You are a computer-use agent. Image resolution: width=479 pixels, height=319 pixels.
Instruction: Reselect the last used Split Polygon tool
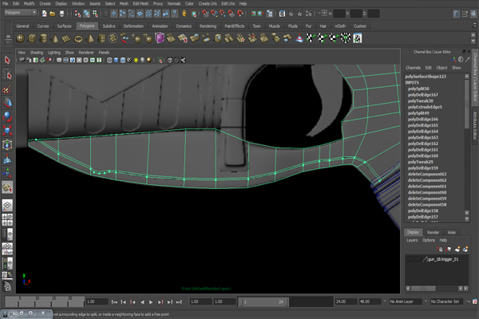pyautogui.click(x=7, y=187)
